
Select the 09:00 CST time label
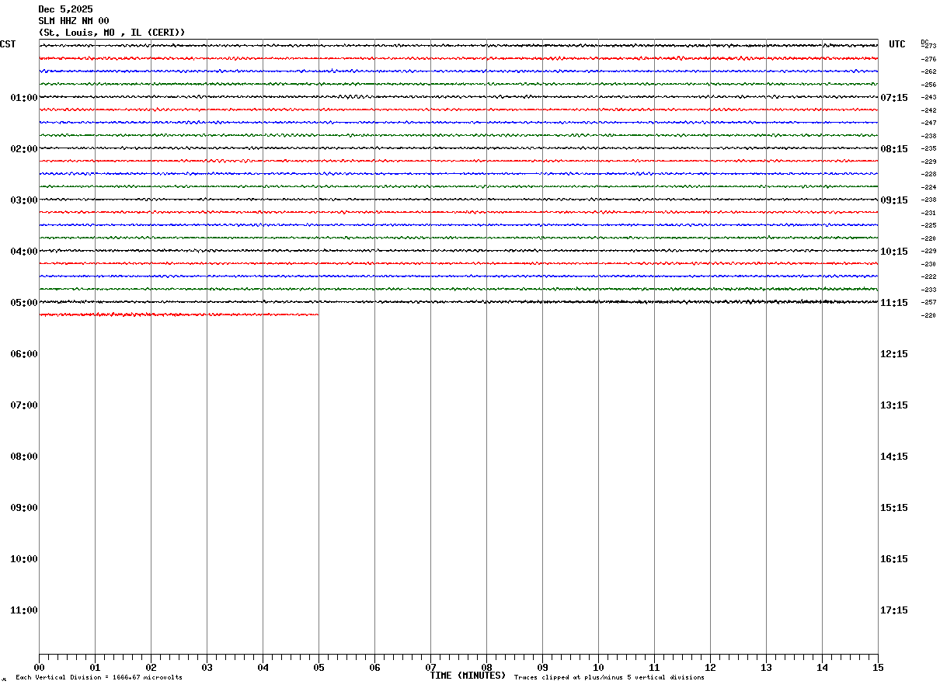tap(24, 508)
